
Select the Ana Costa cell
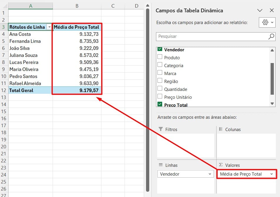tap(31, 34)
